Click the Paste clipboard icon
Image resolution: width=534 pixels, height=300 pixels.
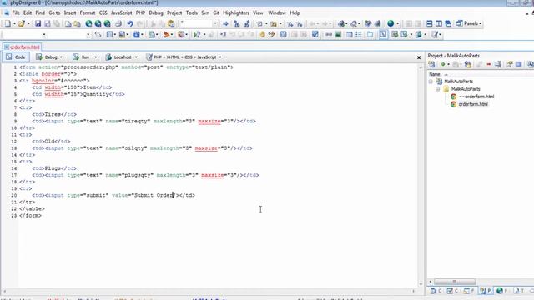(171, 23)
